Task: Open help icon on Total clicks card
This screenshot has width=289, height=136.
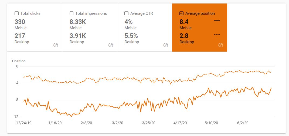Action: [56, 45]
